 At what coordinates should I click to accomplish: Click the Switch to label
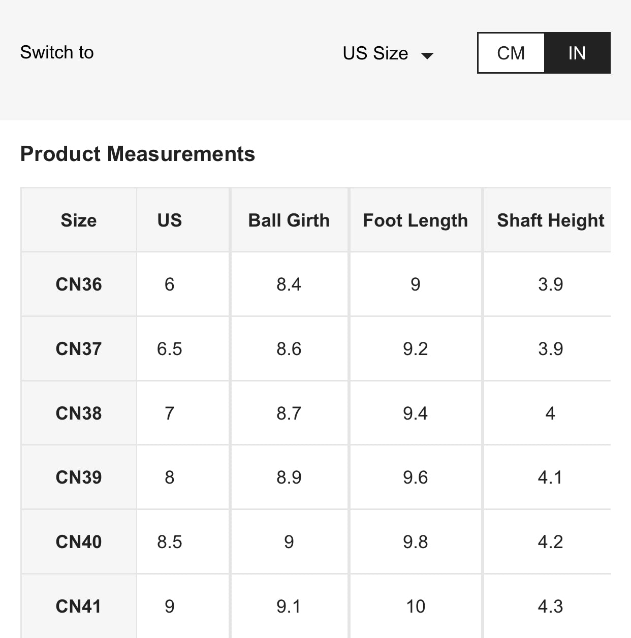point(57,52)
